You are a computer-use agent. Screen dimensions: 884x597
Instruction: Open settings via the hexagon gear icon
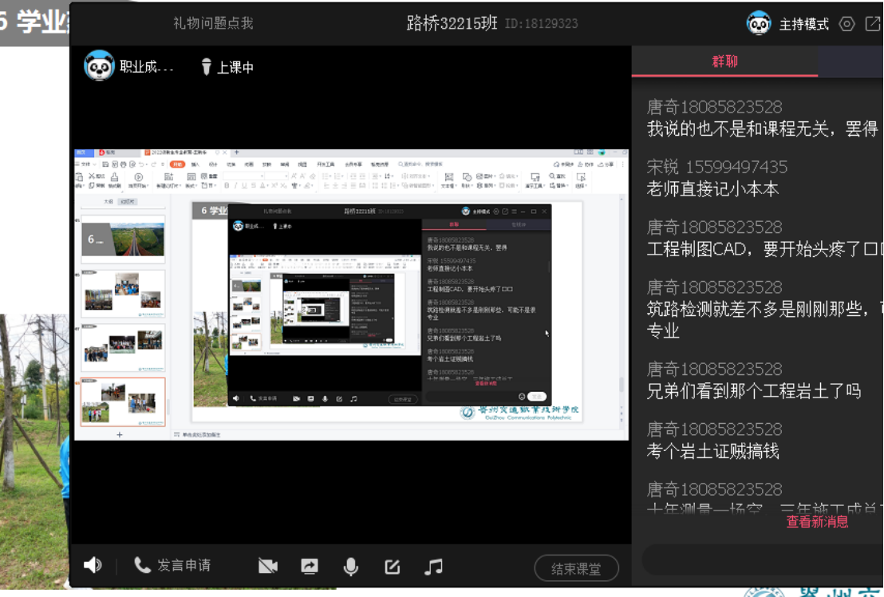[x=847, y=24]
